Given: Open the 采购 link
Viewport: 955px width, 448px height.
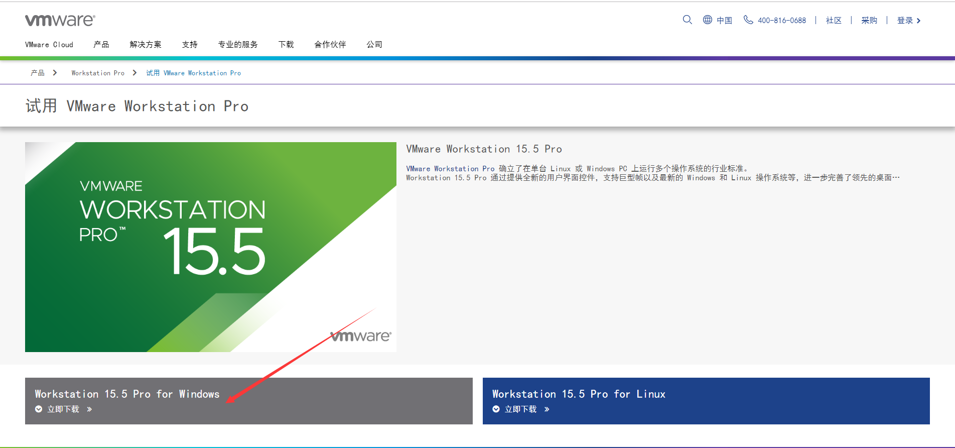Looking at the screenshot, I should (869, 21).
